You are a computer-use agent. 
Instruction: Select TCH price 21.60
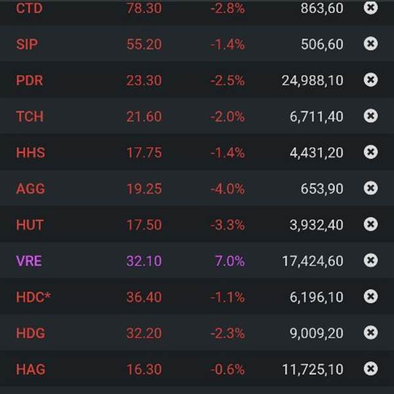144,116
